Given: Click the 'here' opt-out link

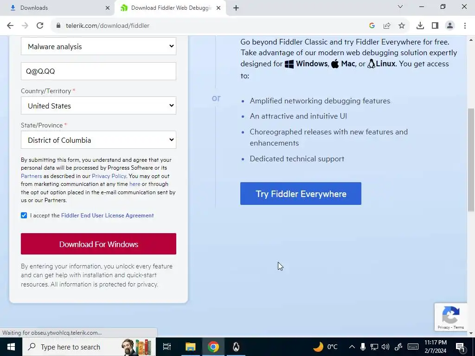Looking at the screenshot, I should 135,184.
